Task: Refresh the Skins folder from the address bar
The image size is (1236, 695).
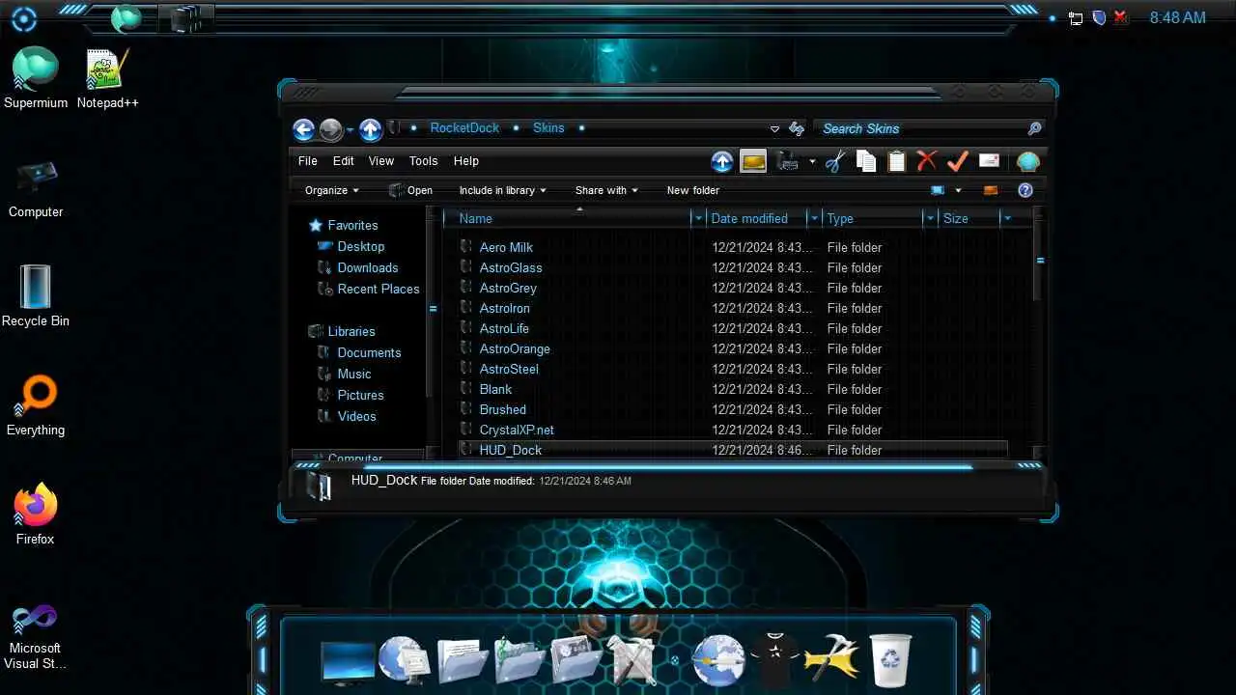Action: [x=797, y=128]
